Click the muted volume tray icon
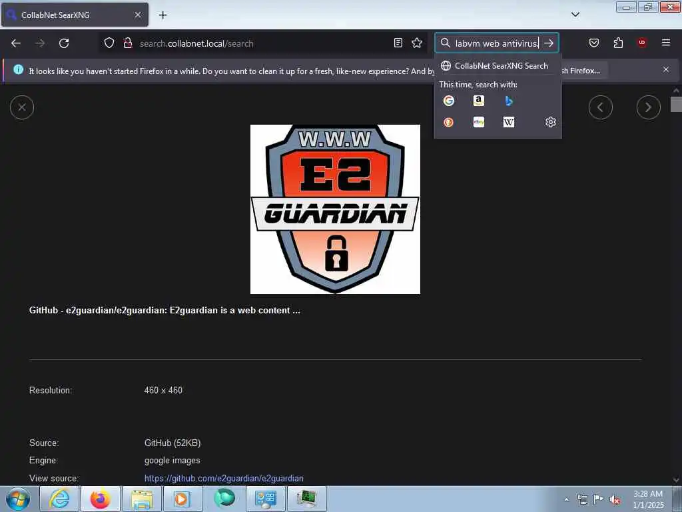The width and height of the screenshot is (682, 512). 615,500
